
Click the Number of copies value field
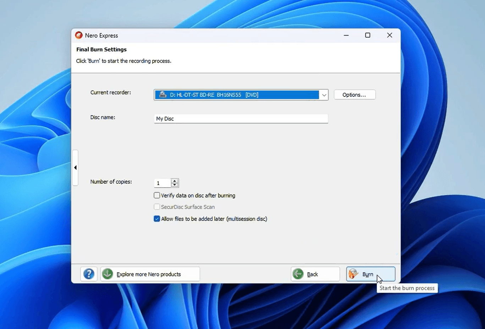tap(162, 183)
